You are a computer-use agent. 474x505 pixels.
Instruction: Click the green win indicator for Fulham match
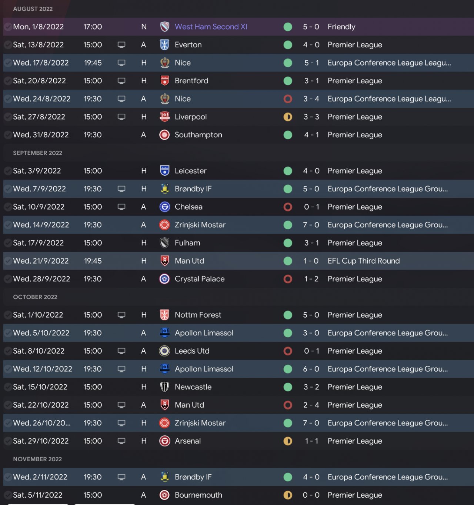(288, 243)
